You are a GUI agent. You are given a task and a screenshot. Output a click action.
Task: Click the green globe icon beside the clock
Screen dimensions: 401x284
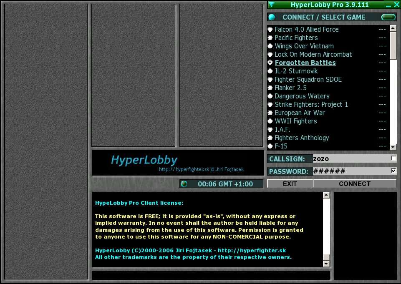click(184, 184)
